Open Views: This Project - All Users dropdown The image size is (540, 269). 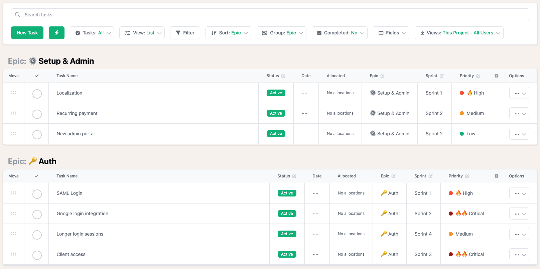(459, 33)
